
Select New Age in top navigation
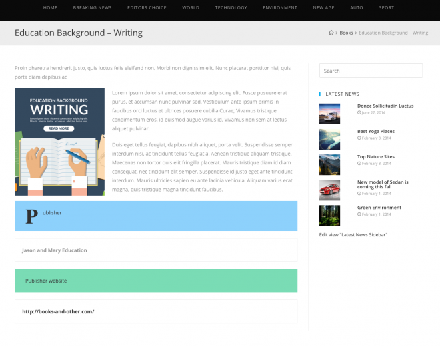(x=323, y=8)
